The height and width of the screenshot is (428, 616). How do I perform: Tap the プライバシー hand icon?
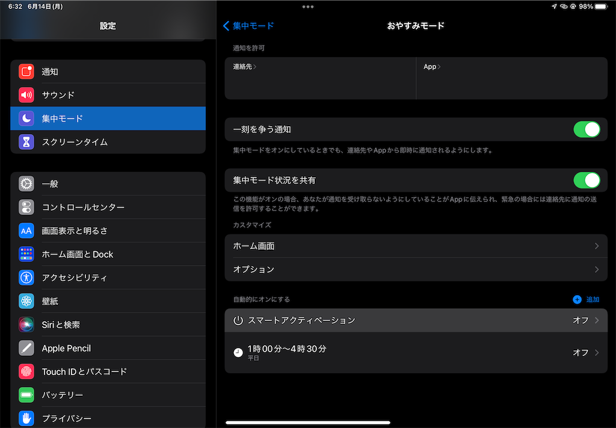pos(26,418)
